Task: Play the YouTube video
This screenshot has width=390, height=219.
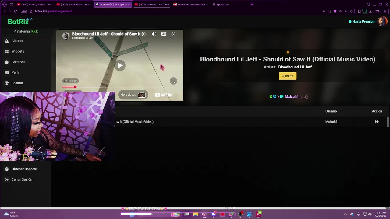Action: [120, 65]
